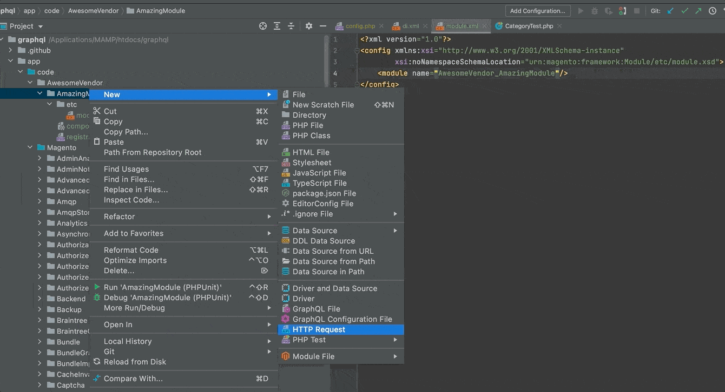Switch to CategoryTest.php editor tab
Image resolution: width=725 pixels, height=392 pixels.
529,26
